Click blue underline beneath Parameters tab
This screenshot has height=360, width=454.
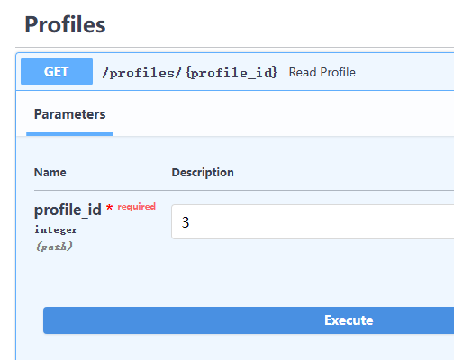pyautogui.click(x=69, y=134)
